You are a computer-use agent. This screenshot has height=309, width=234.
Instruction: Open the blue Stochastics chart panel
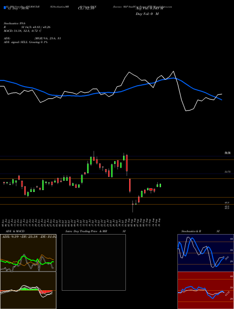click(205, 253)
